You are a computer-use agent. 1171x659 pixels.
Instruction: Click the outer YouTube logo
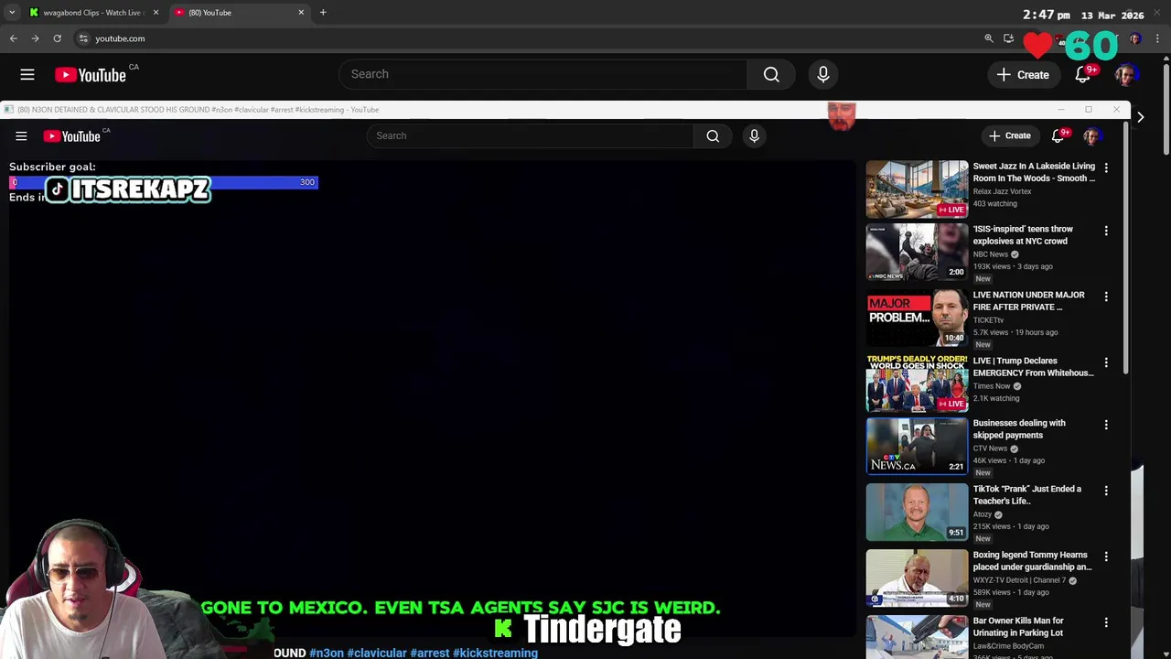[91, 75]
